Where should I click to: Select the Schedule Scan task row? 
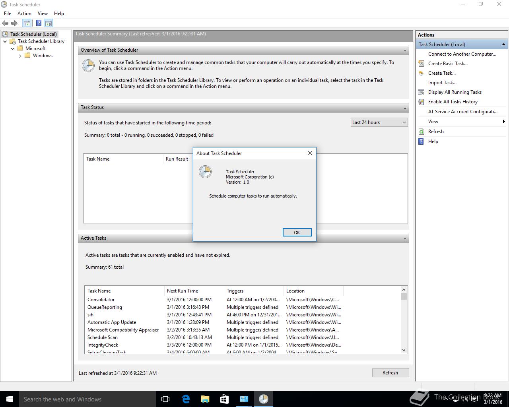tap(214, 337)
